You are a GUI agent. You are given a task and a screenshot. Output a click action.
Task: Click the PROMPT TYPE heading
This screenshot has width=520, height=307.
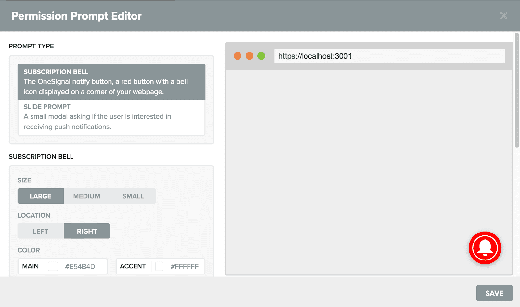[x=31, y=46]
